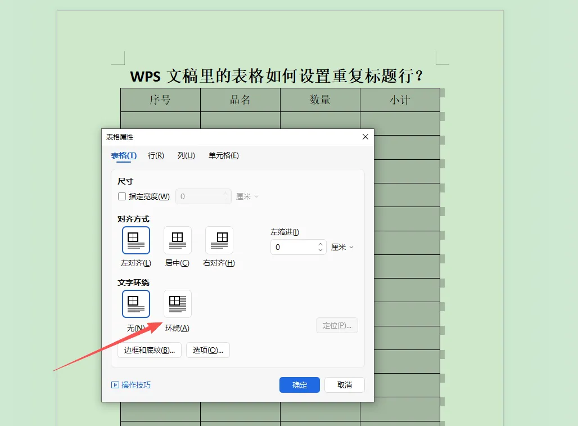Click the 表格属性 dialog title
The height and width of the screenshot is (426, 578).
point(120,137)
